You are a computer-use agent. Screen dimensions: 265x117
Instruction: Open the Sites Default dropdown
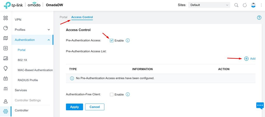[x=209, y=5]
